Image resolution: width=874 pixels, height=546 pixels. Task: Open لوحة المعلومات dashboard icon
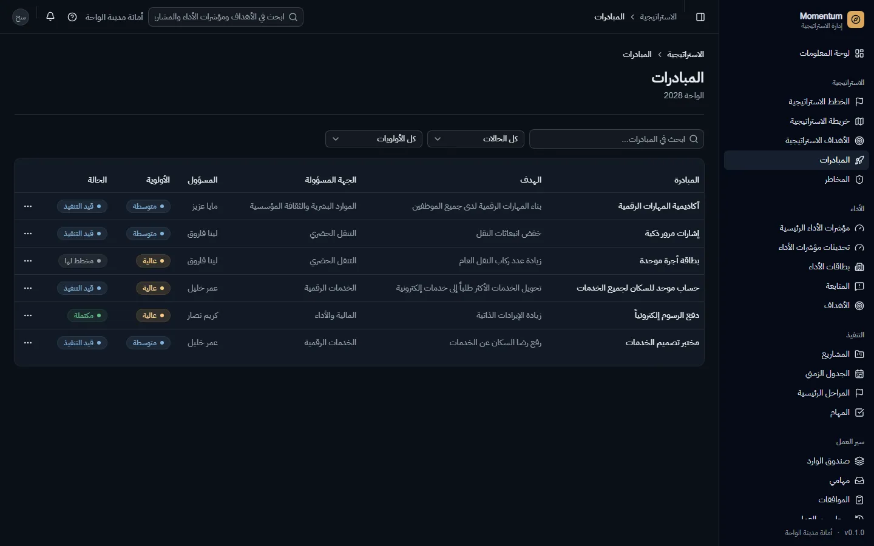pos(859,53)
